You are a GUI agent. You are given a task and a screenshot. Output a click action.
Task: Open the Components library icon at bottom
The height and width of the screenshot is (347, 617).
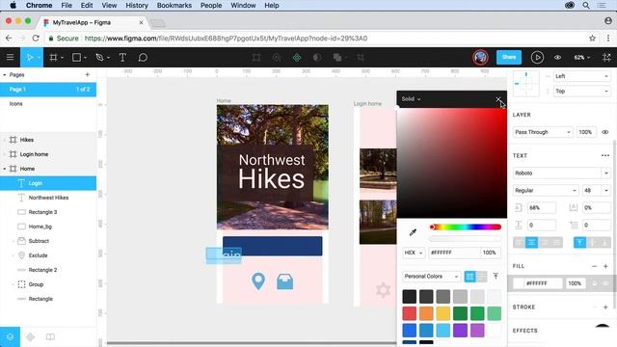click(30, 337)
